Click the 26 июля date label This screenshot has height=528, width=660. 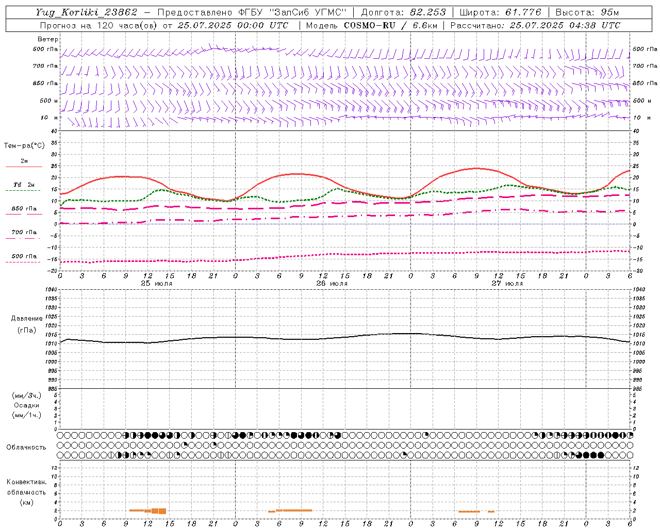pyautogui.click(x=332, y=283)
